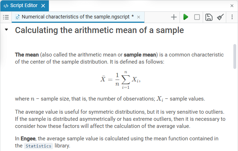Viewport: 238px width, 151px height.
Task: Click the Calculating the arithmetic mean heading
Action: [x=99, y=30]
